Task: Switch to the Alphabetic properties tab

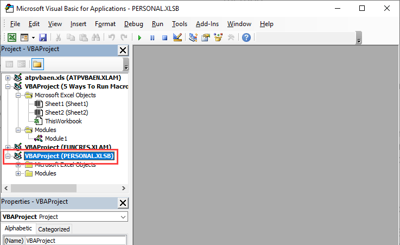Action: (x=18, y=228)
